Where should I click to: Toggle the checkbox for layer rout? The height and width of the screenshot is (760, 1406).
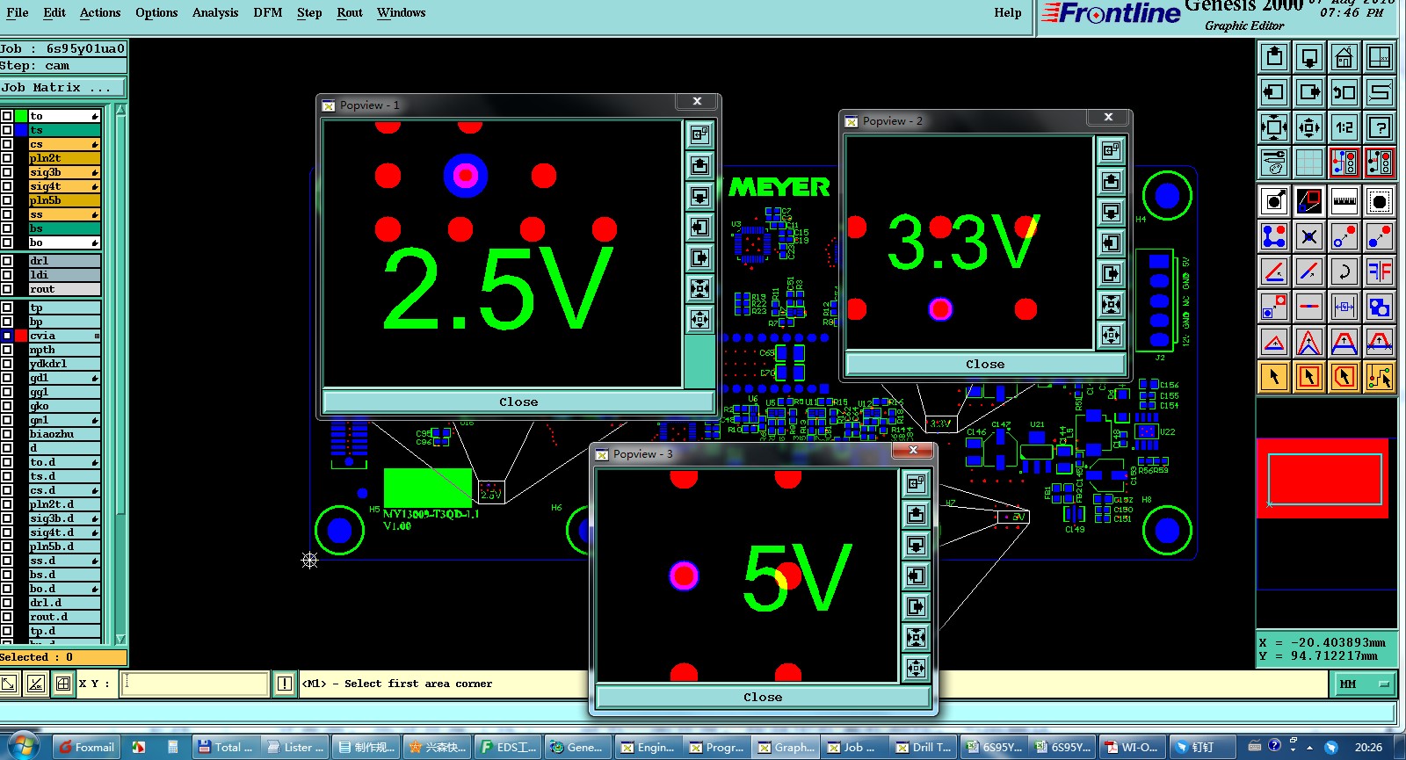click(x=7, y=289)
